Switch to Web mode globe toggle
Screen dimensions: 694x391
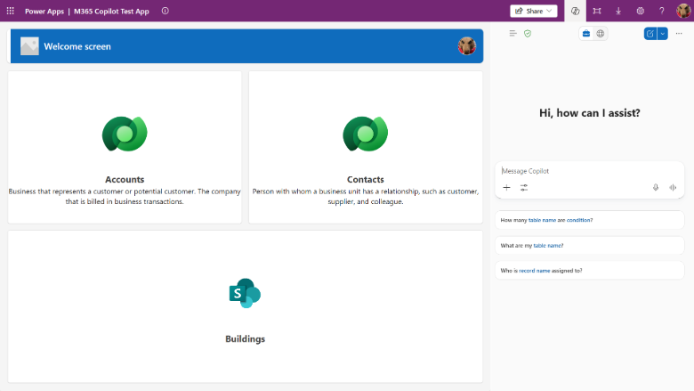click(601, 33)
